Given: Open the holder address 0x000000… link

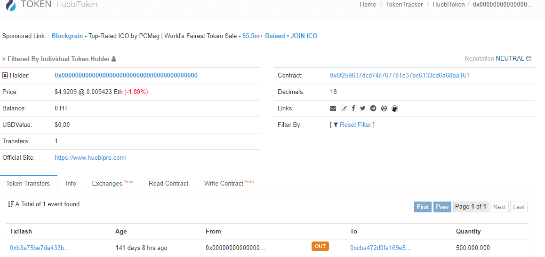Looking at the screenshot, I should [x=126, y=75].
